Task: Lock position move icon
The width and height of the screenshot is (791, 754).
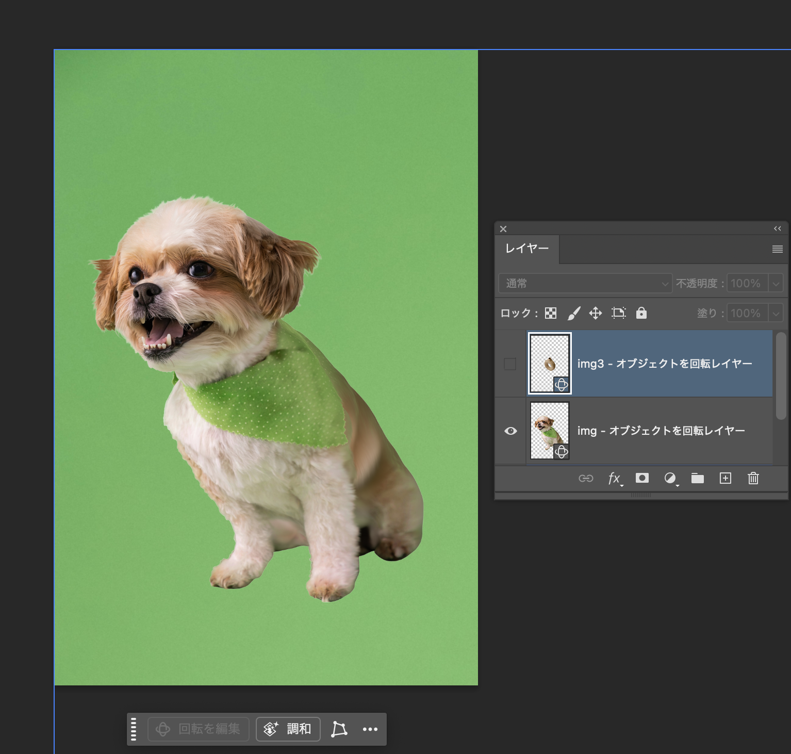Action: [596, 313]
